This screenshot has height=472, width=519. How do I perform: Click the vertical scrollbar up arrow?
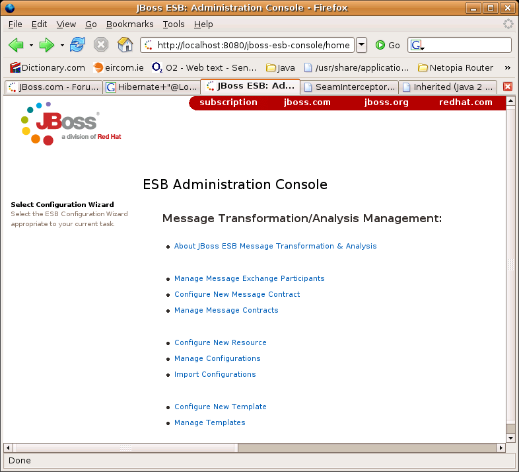[x=510, y=100]
